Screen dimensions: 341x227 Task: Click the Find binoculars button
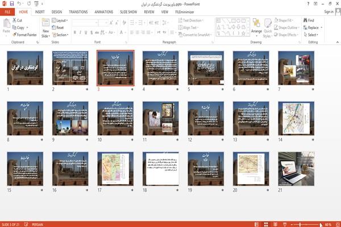pyautogui.click(x=309, y=20)
